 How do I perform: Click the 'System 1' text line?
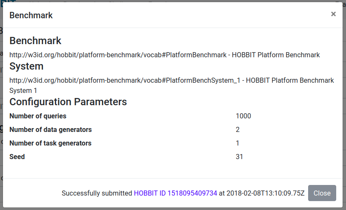(23, 91)
